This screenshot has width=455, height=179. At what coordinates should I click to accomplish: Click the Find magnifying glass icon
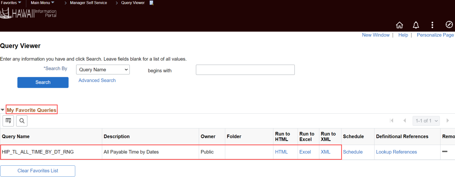[x=22, y=120]
